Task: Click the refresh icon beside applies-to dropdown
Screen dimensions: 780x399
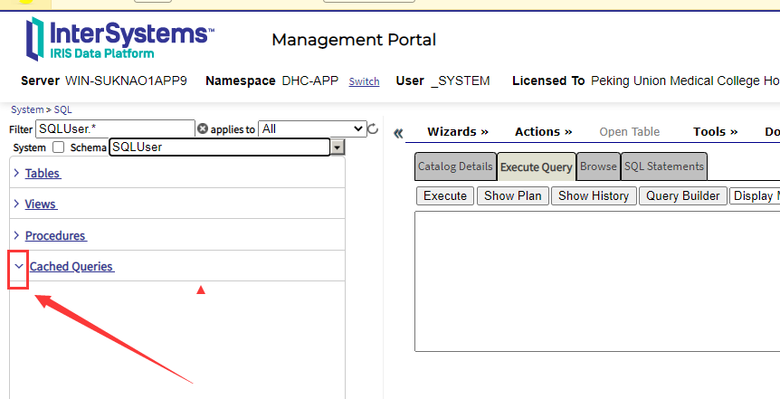Action: 373,129
